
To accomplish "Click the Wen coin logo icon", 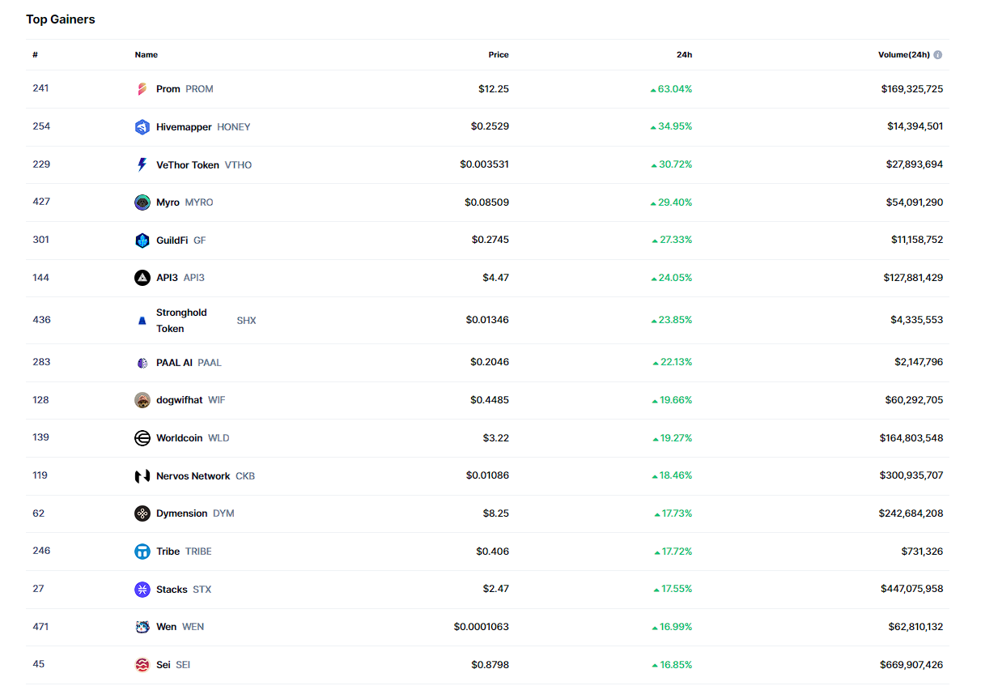I will (142, 627).
